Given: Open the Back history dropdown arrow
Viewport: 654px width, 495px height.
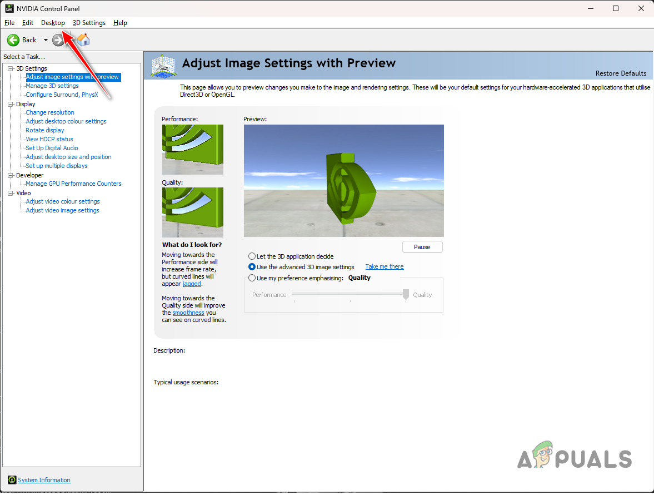Looking at the screenshot, I should pyautogui.click(x=46, y=40).
